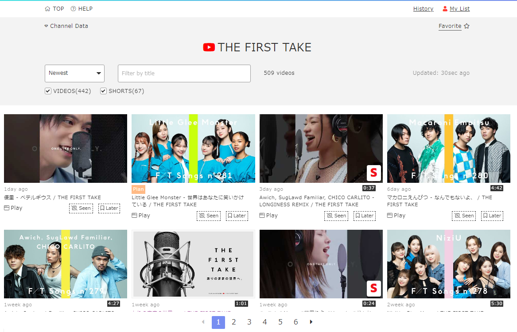517x332 pixels.
Task: Save LONGINESS REMIX for Later
Action: coord(365,216)
